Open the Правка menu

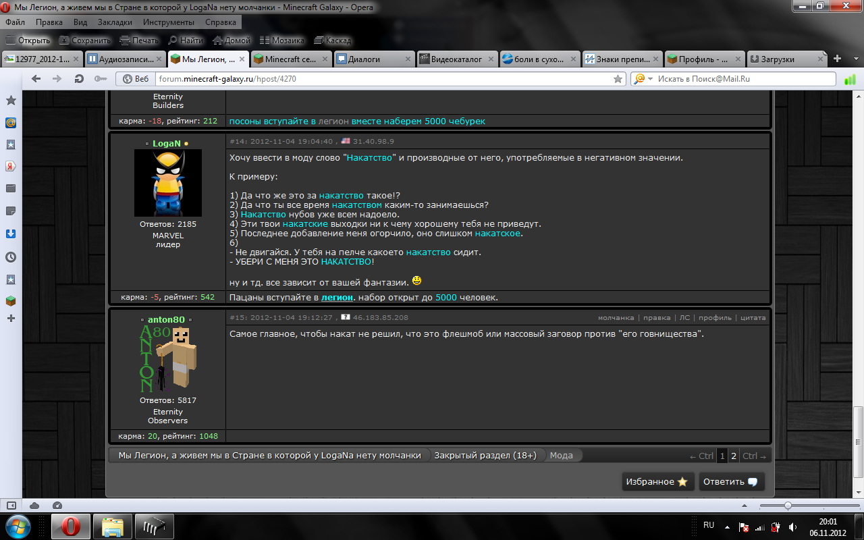point(49,22)
